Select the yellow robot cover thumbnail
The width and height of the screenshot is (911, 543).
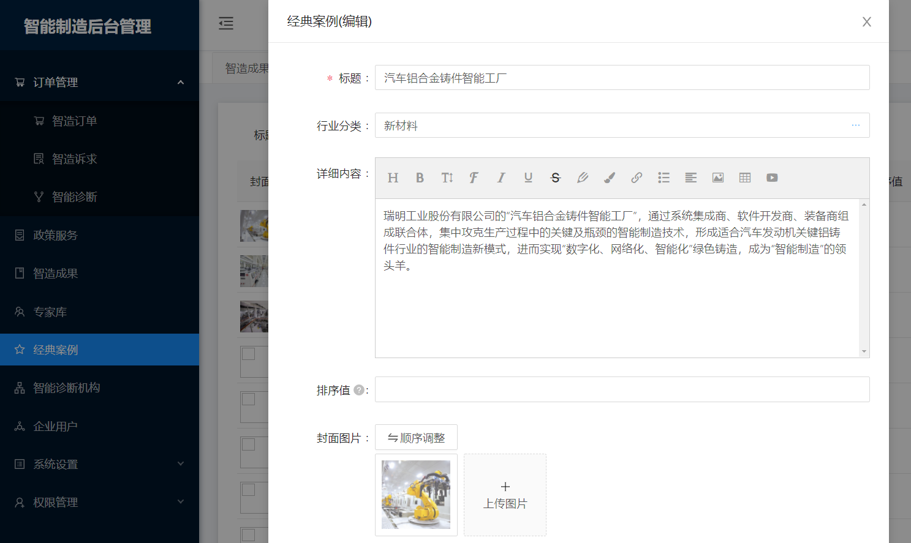tap(416, 495)
